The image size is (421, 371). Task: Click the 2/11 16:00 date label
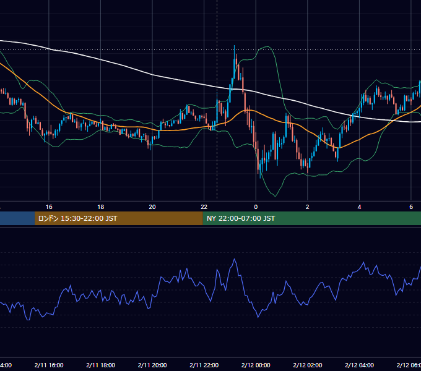click(x=49, y=365)
